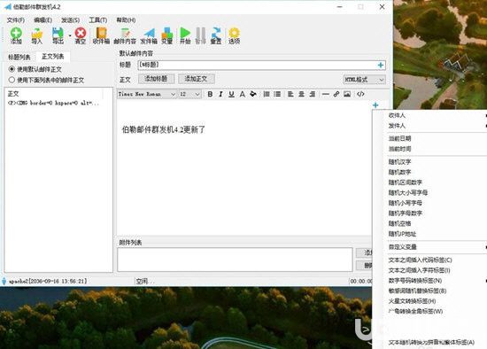Screen dimensions: 487x349
Task: Open the small arrow next to 导出
Action: 70,35
